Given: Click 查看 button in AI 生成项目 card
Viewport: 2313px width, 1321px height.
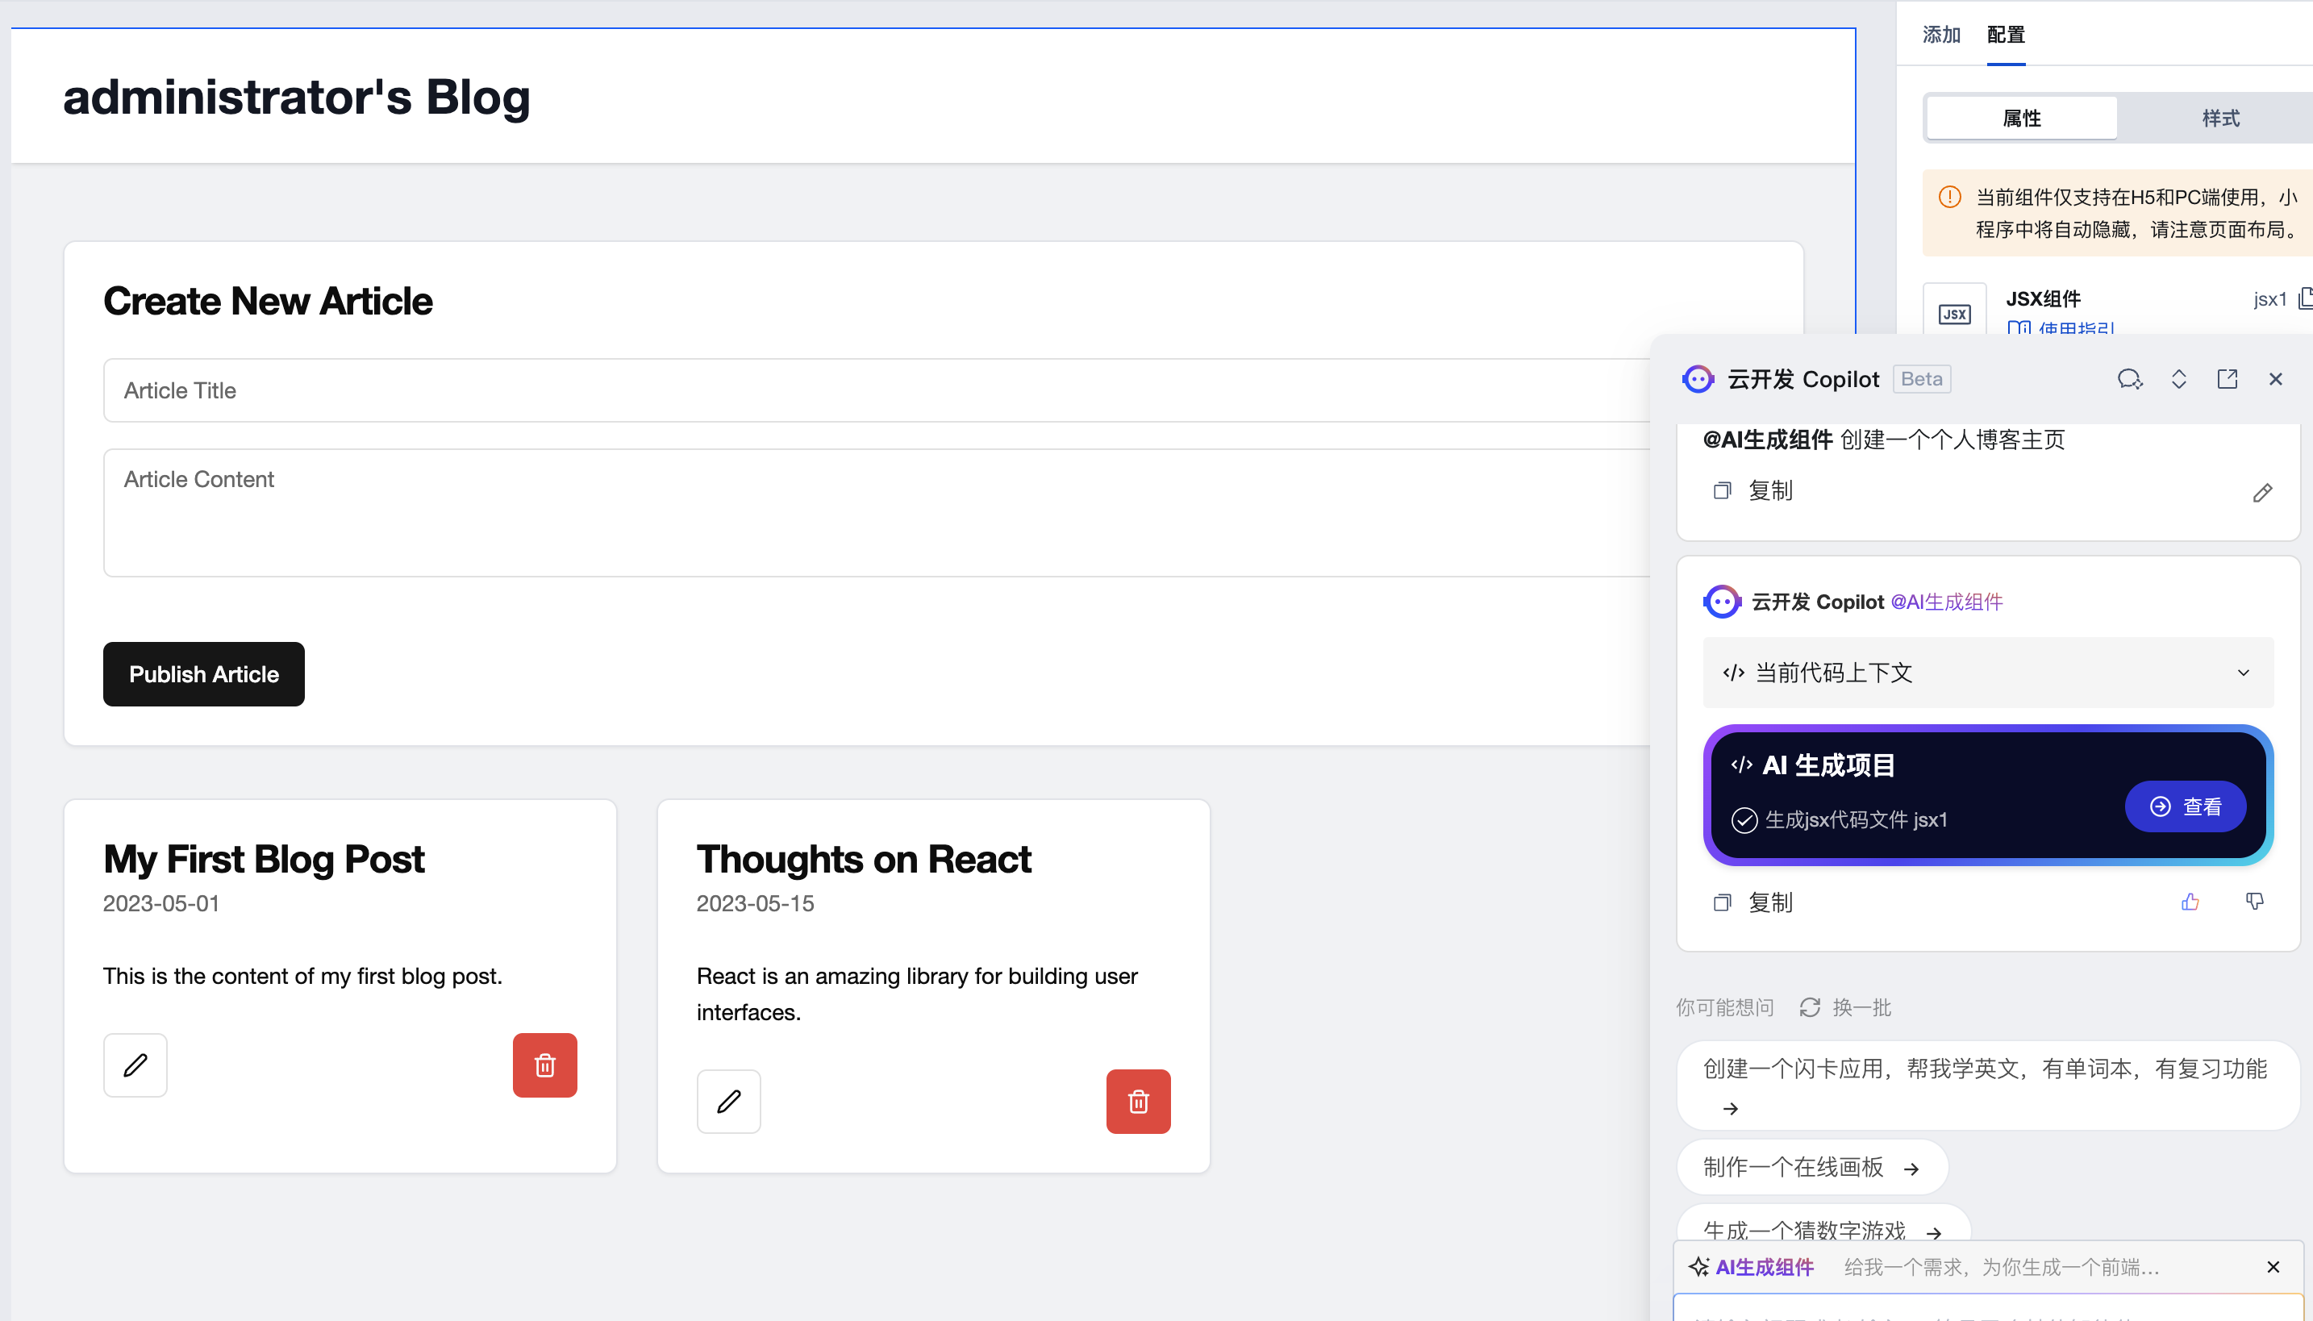Looking at the screenshot, I should (x=2185, y=806).
